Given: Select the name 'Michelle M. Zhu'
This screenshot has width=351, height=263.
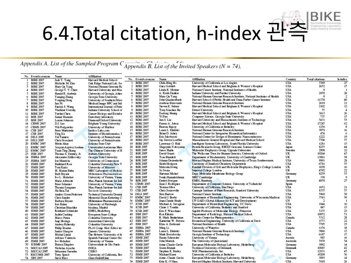Looking at the screenshot, I should click(64, 83).
